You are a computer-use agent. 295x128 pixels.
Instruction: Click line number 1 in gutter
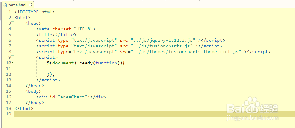(x=10, y=12)
